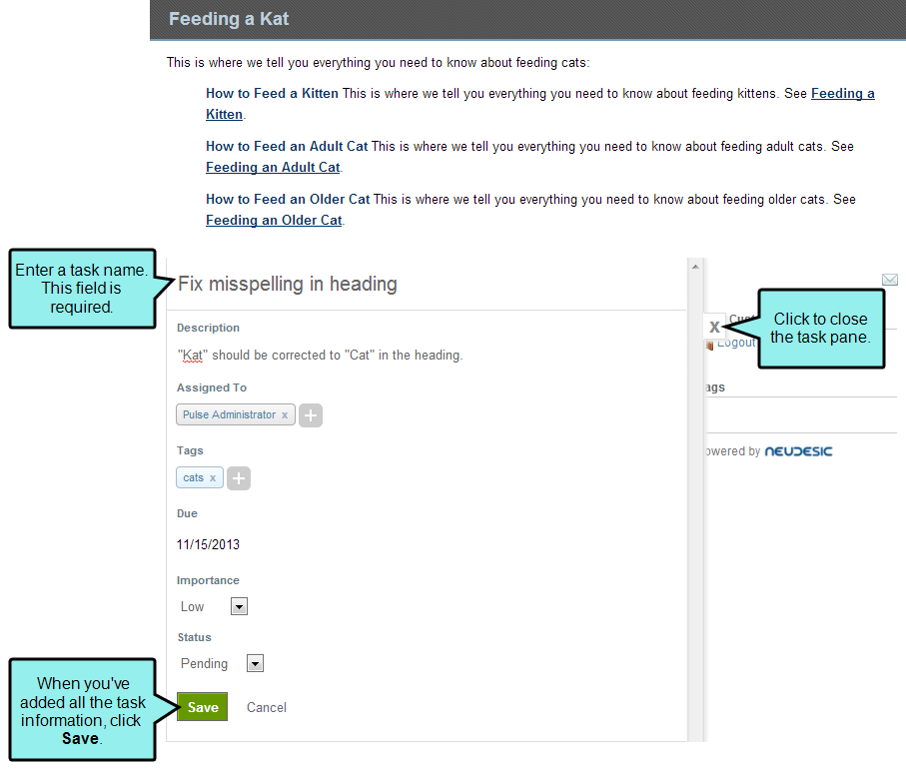Click the envelope mail icon

889,280
